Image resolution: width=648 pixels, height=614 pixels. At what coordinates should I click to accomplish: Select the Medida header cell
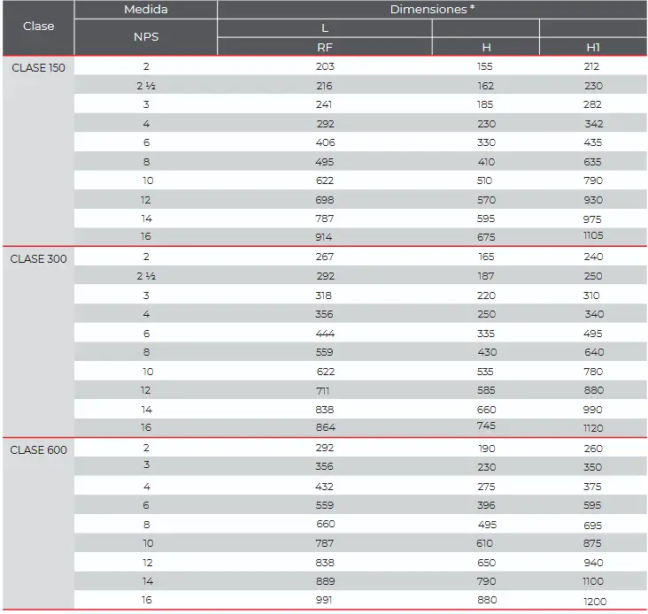tap(145, 10)
